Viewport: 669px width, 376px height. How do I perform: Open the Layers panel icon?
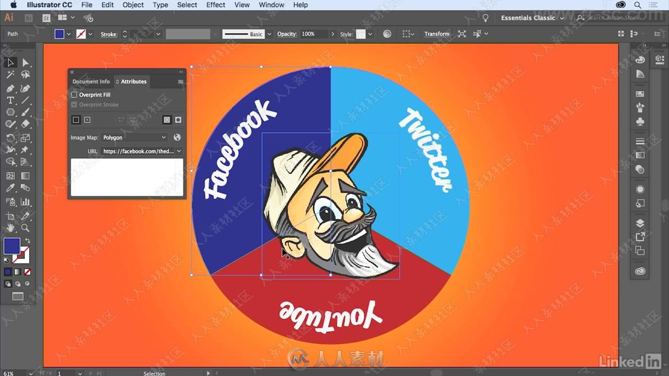[640, 224]
